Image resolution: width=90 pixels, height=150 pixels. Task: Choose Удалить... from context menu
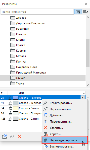65,128
